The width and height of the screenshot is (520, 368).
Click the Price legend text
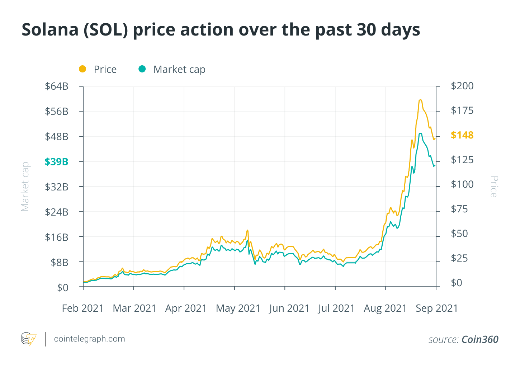(105, 69)
